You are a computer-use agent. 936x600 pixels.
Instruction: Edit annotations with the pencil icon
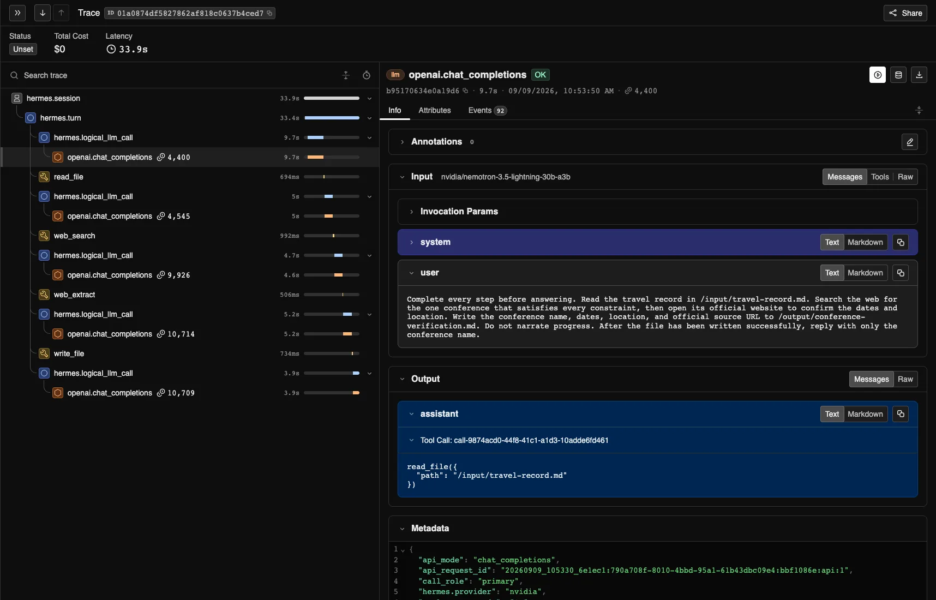pos(910,142)
